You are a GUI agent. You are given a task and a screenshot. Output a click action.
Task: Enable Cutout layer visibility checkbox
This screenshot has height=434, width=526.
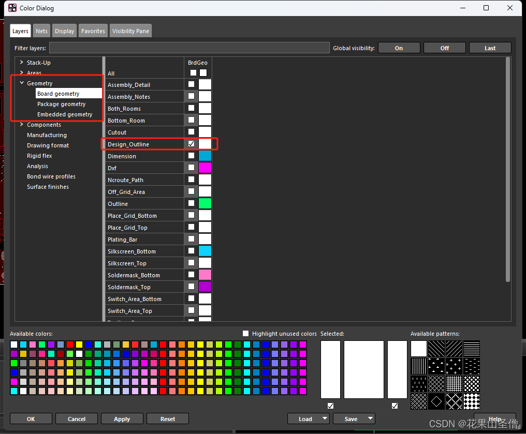191,132
